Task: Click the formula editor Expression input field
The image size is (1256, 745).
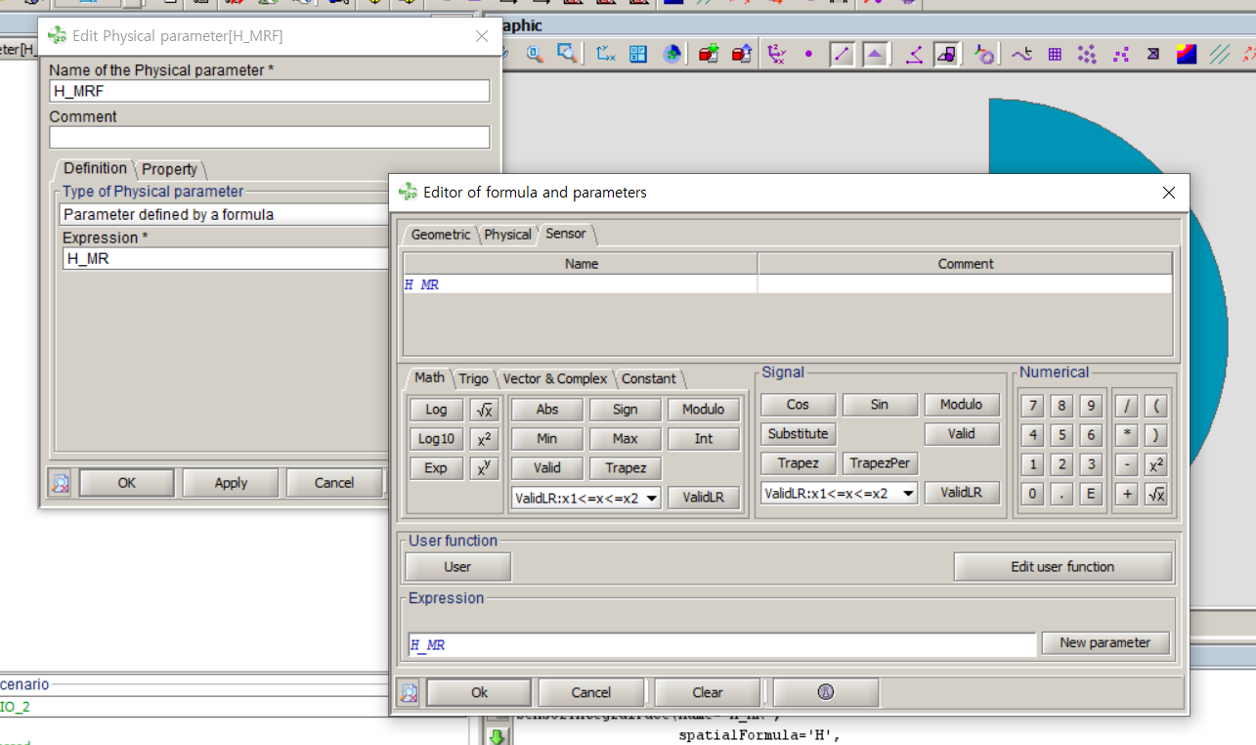Action: [722, 645]
